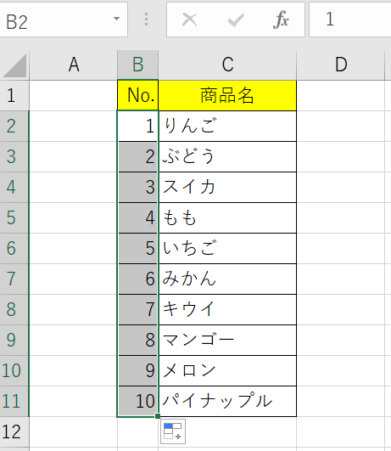This screenshot has width=391, height=451.
Task: Select row 12 header
Action: tap(14, 431)
